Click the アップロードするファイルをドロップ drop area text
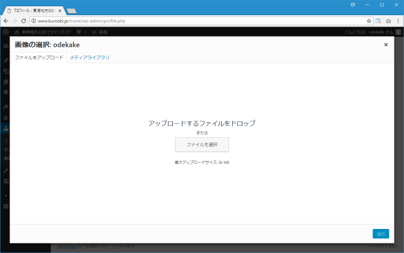Viewport: 404px width, 253px height. [202, 123]
